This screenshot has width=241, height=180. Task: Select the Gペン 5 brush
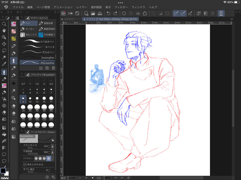click(37, 47)
